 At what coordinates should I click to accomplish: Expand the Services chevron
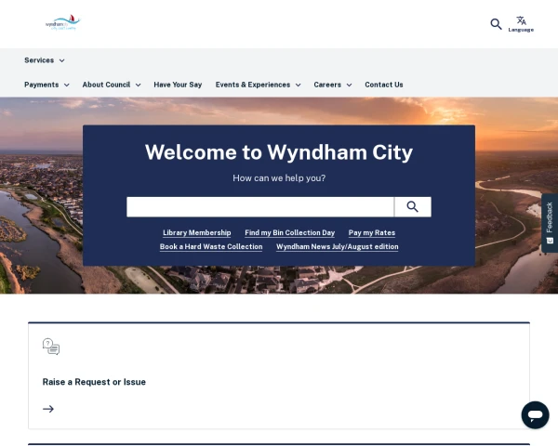tap(62, 60)
